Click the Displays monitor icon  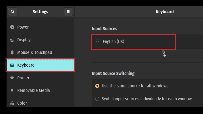pyautogui.click(x=12, y=40)
